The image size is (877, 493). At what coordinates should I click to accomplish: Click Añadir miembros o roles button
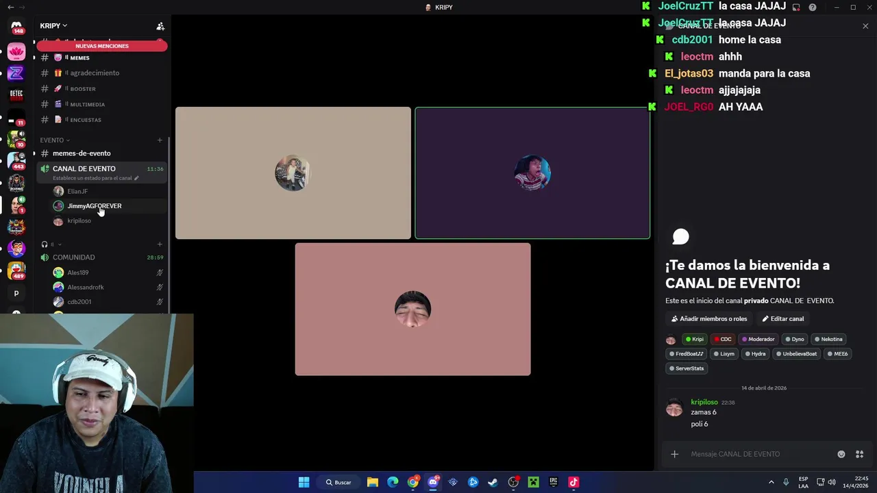click(709, 318)
